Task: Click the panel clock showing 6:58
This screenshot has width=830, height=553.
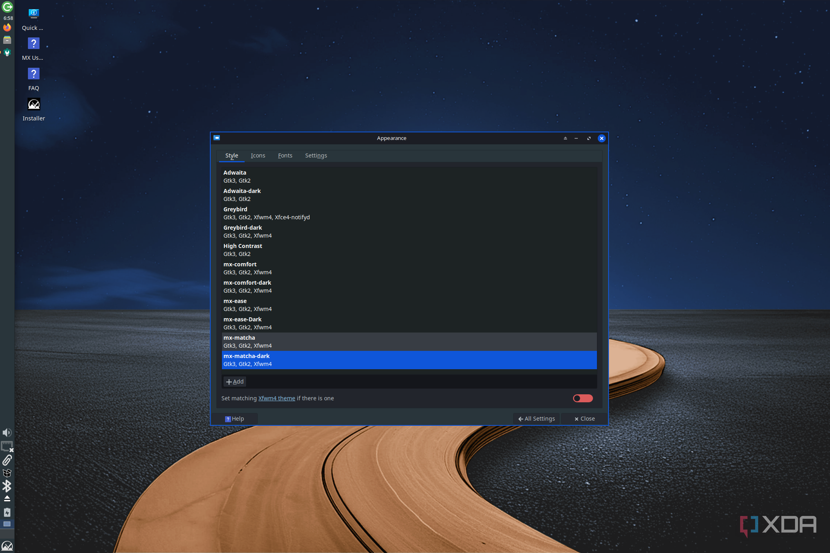Action: (8, 18)
